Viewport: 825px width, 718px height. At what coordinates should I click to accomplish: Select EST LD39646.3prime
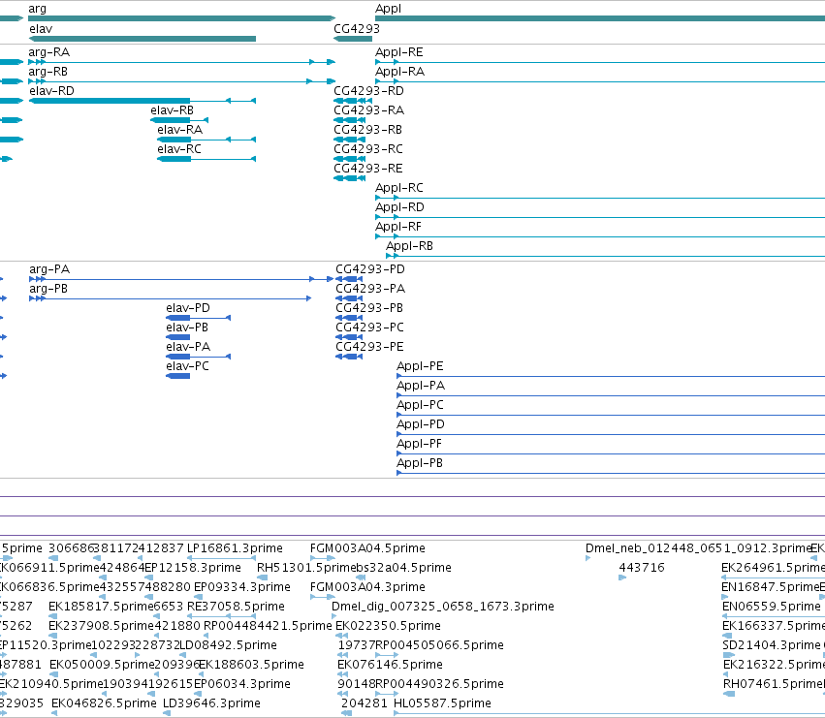pyautogui.click(x=211, y=703)
